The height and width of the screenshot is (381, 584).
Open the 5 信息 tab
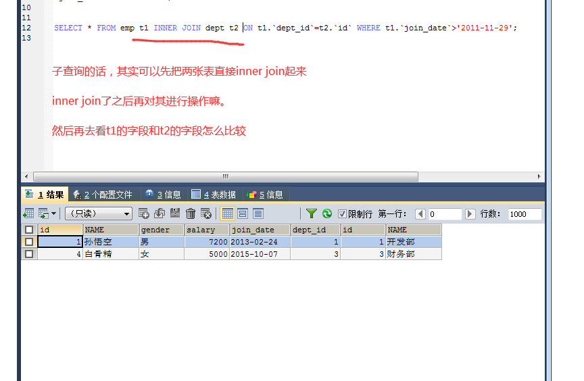coord(265,195)
